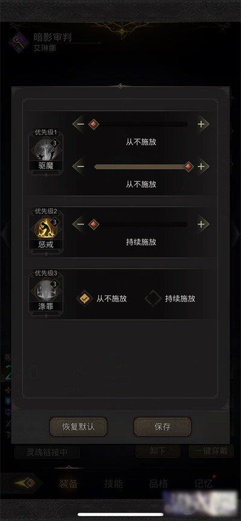Uncheck the 从不施放 option for 涤罪
Viewport: 241px width, 521px height.
pyautogui.click(x=84, y=298)
